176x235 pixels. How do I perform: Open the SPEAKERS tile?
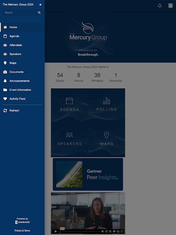pos(70,140)
